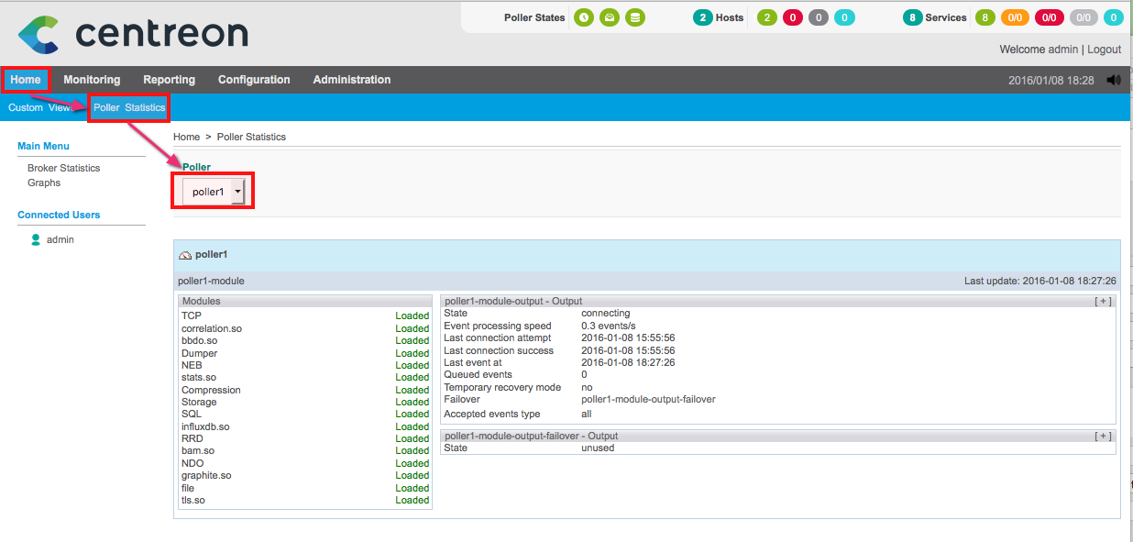
Task: Expand the poller1-module-output Output panel
Action: (x=1104, y=301)
